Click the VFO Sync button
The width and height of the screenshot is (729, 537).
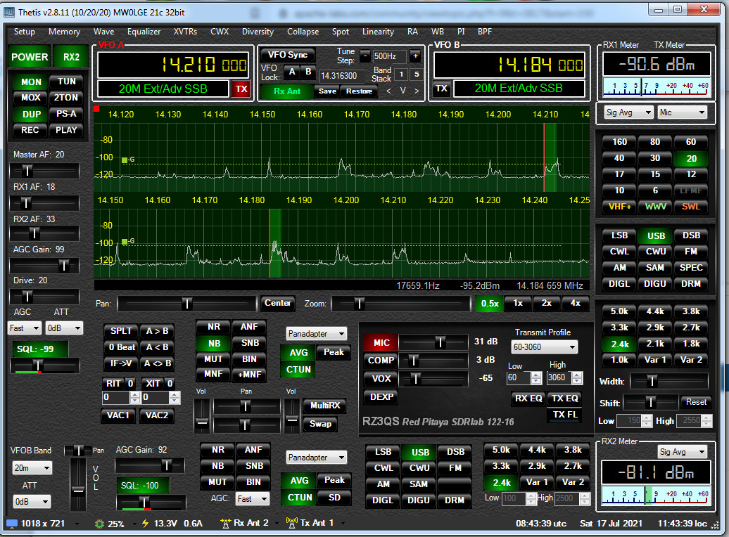point(287,55)
